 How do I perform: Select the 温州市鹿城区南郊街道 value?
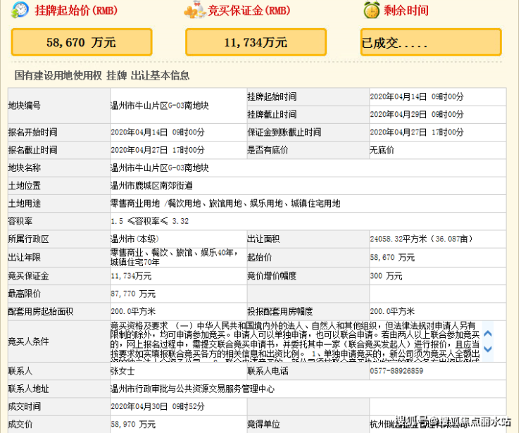[x=151, y=185]
